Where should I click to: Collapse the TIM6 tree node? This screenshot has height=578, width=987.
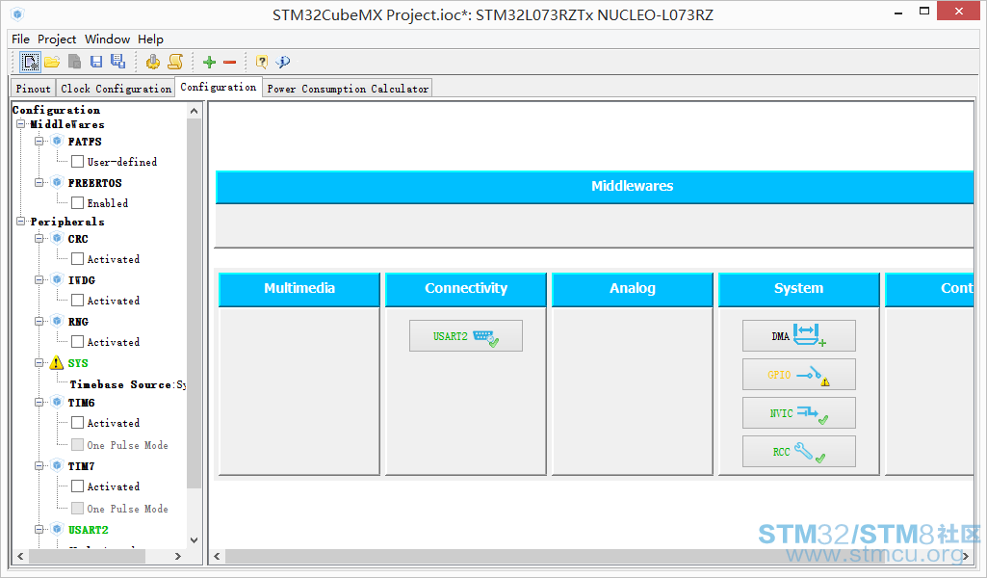39,402
